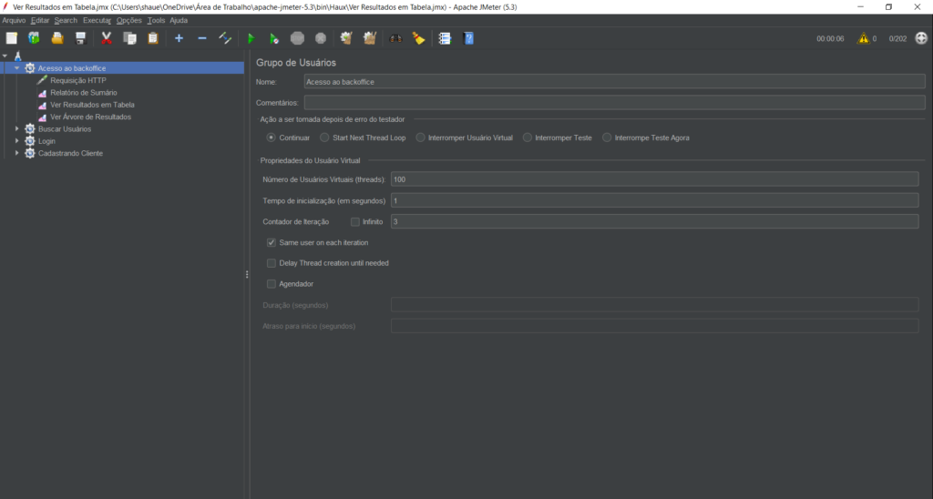
Task: Select Cadastrando Cliente thread group
Action: (70, 154)
